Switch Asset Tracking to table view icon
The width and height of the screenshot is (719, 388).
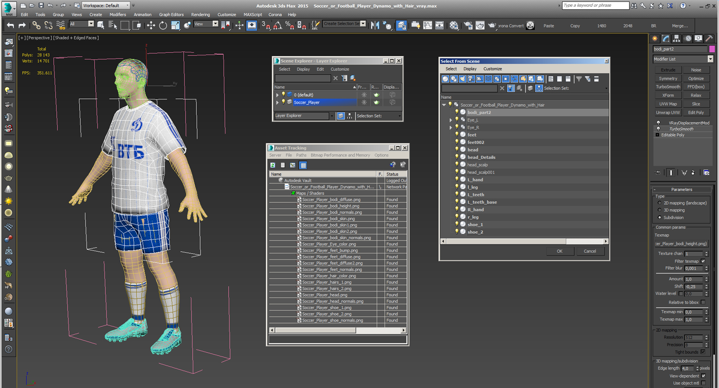click(x=303, y=165)
